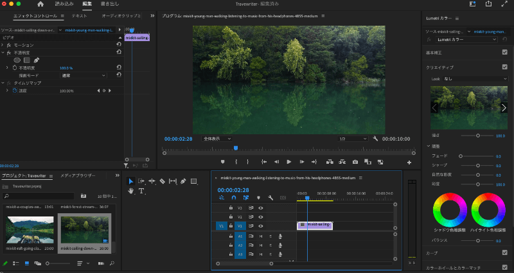Uncheck the 基本補正 checkbox

[504, 52]
